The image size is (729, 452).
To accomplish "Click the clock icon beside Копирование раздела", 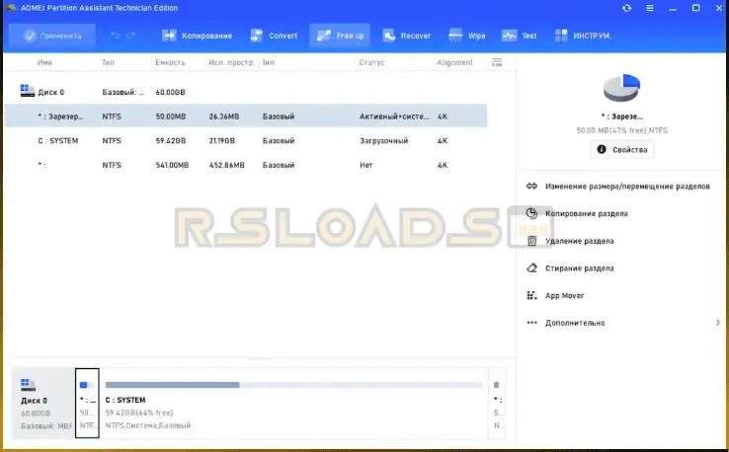I will tap(531, 213).
